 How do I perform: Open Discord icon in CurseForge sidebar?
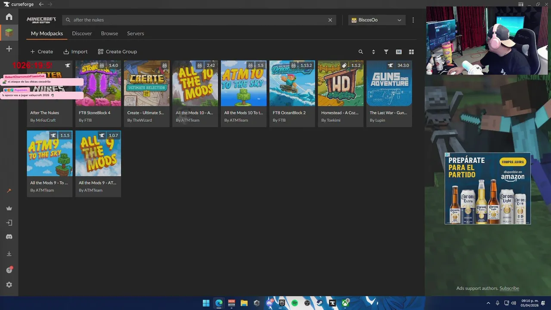[x=9, y=237]
